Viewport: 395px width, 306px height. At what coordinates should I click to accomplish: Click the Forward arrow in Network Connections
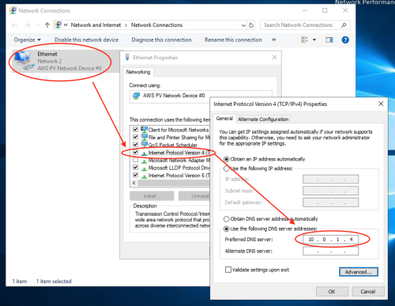coord(28,25)
